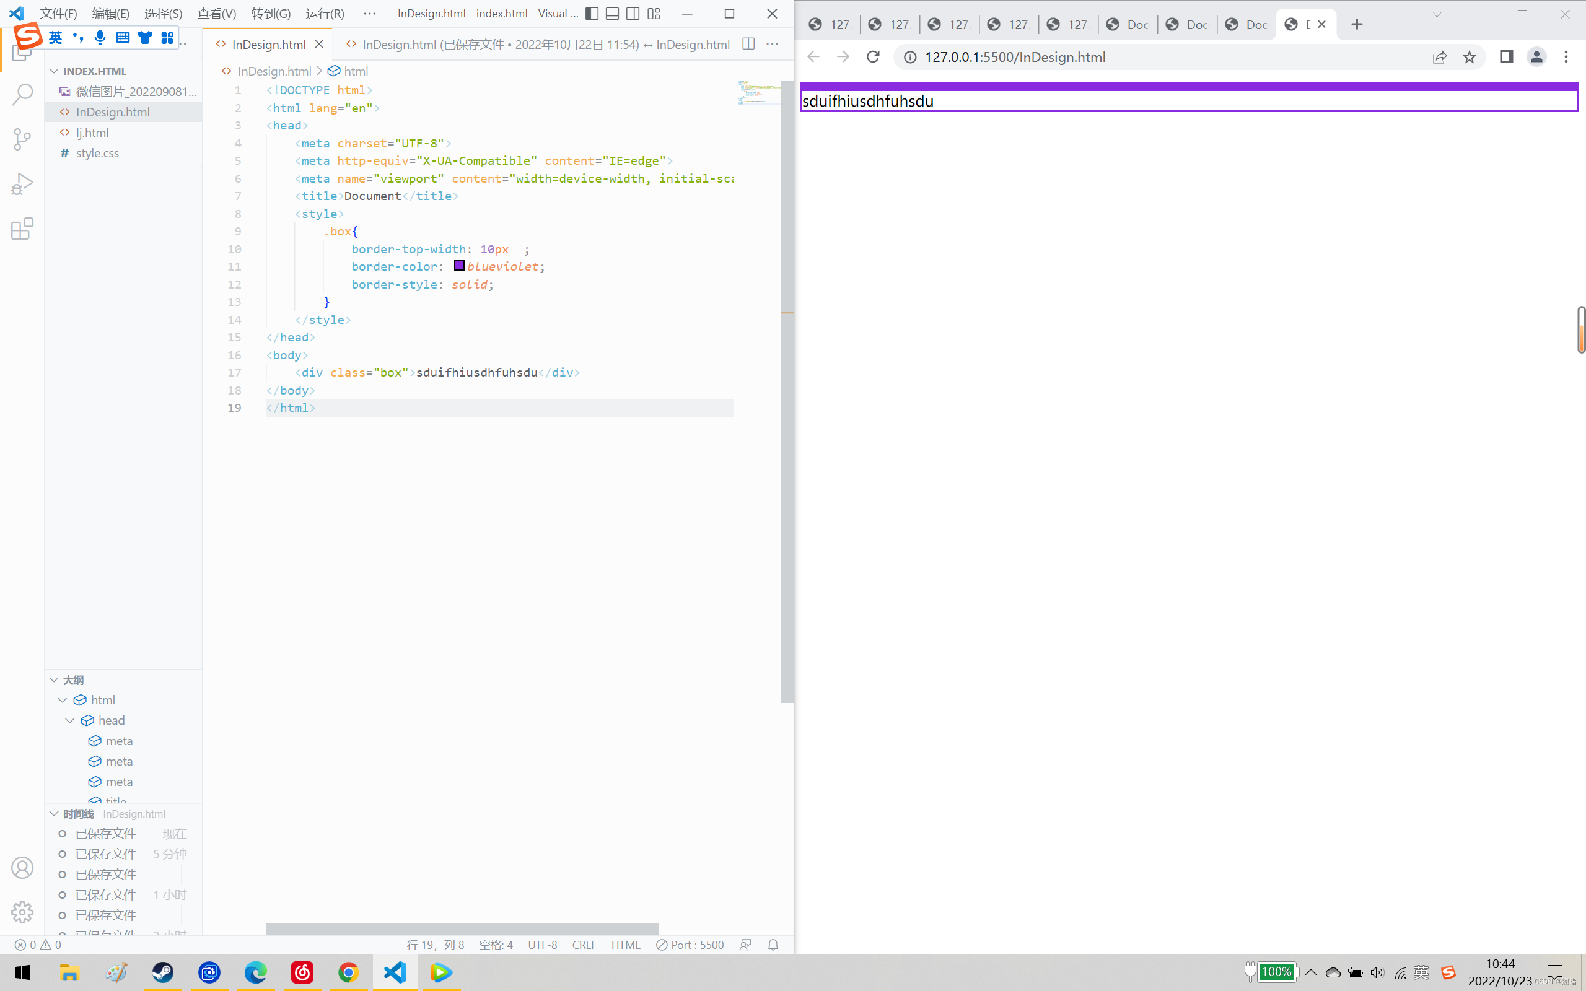Open the Accounts icon in activity bar
The width and height of the screenshot is (1586, 991).
(x=22, y=867)
